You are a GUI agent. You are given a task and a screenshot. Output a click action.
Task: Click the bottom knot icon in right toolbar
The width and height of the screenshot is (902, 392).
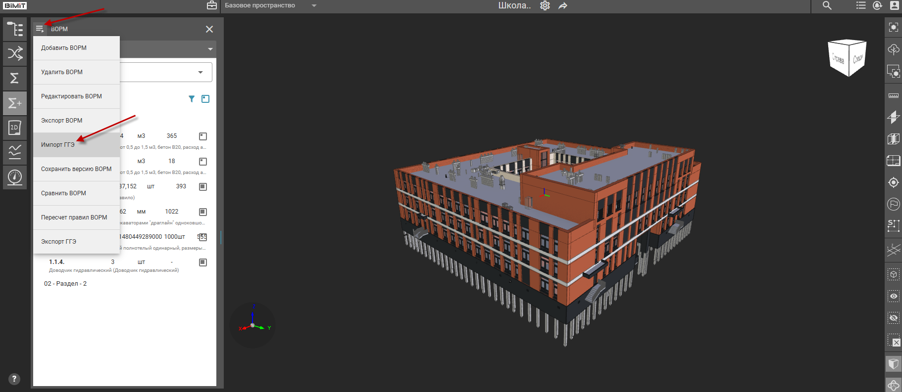pos(894,385)
